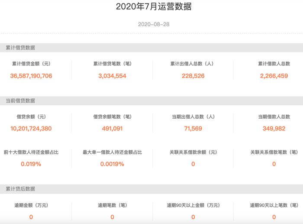Click the 逾期90天以上金额（万元）label
The width and height of the screenshot is (303, 224).
click(x=193, y=205)
